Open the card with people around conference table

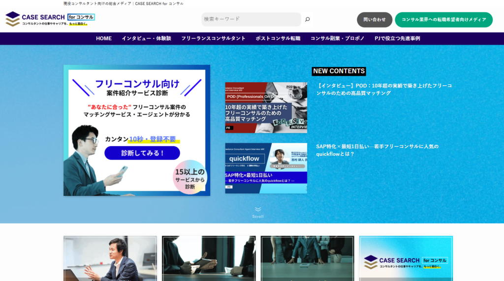point(307,258)
